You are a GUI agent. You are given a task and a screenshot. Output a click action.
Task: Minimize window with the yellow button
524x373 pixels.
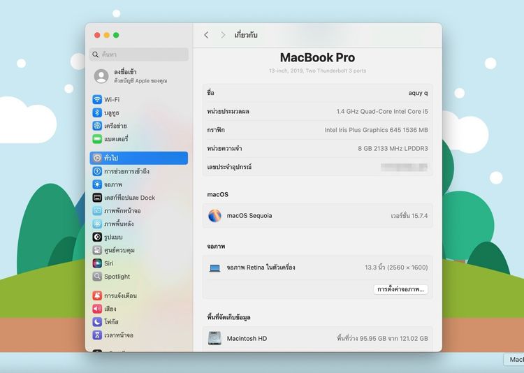(x=107, y=35)
